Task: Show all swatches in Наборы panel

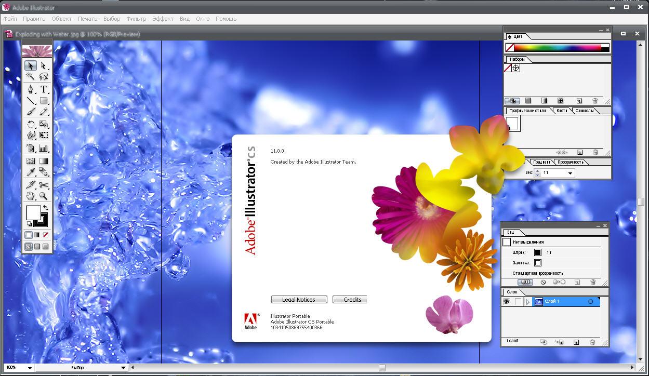Action: pos(512,101)
